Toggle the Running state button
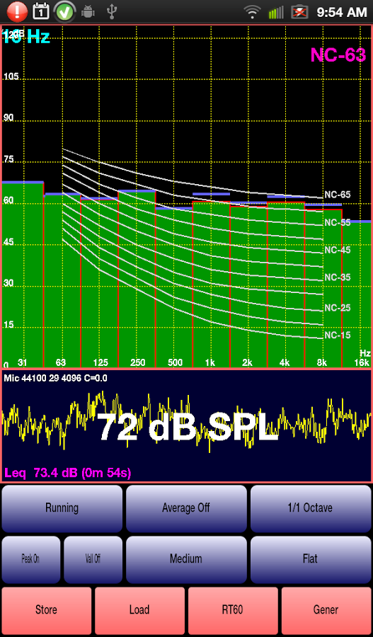Viewport: 373px width, 637px height. [62, 508]
